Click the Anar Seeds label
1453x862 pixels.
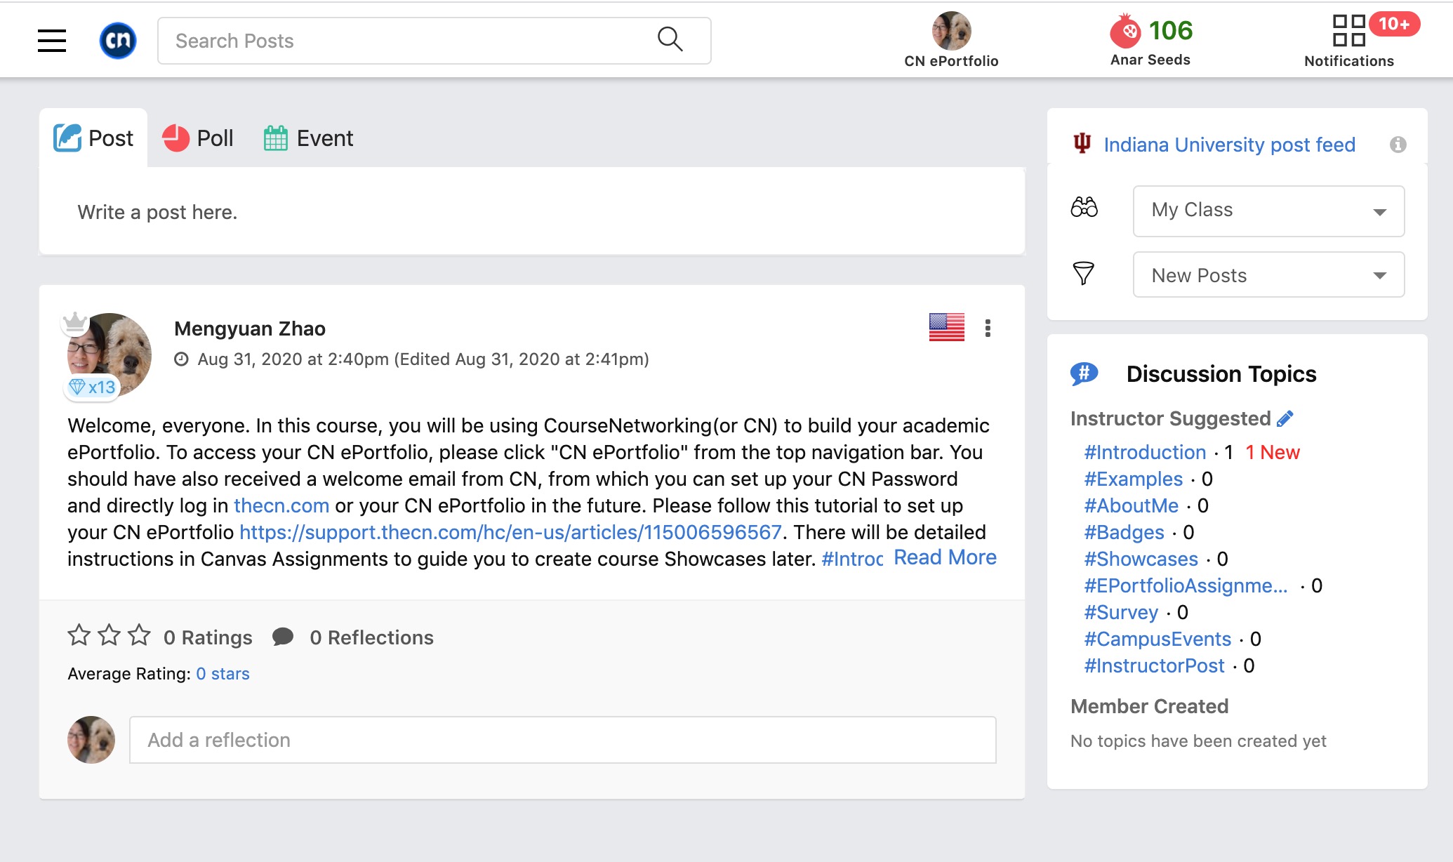[x=1150, y=60]
